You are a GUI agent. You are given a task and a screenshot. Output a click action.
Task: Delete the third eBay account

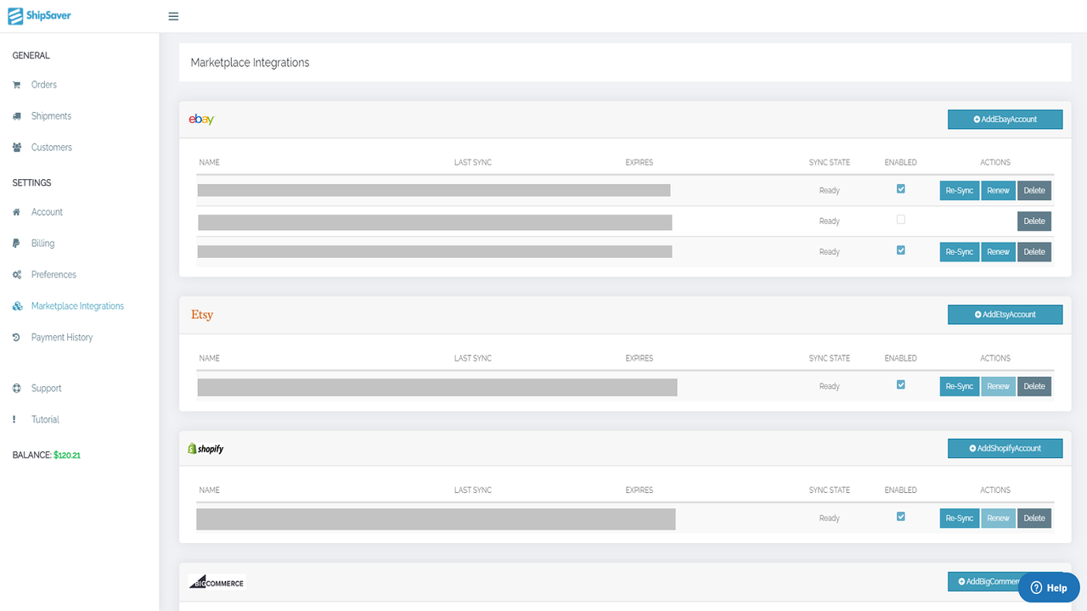click(x=1034, y=252)
